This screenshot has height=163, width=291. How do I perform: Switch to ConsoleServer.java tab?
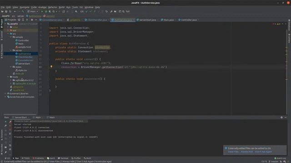point(52,20)
